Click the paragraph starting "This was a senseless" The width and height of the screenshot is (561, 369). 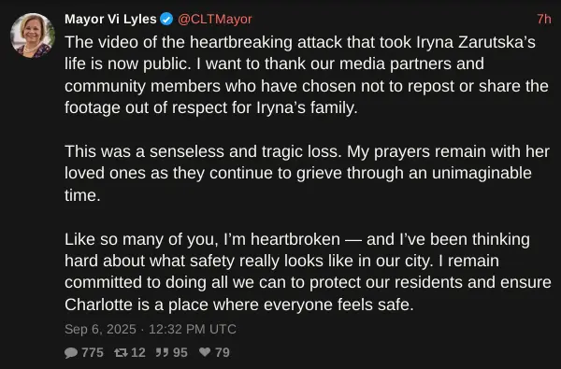pyautogui.click(x=307, y=173)
